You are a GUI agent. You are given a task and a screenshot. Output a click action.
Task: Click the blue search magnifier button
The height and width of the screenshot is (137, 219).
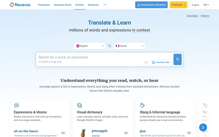pos(178,59)
